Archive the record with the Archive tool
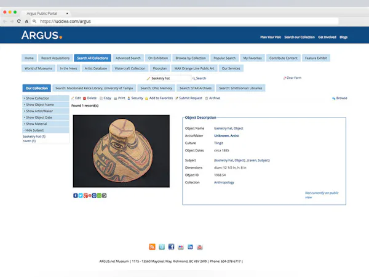Screen dimensions: 369x277 [x=213, y=98]
